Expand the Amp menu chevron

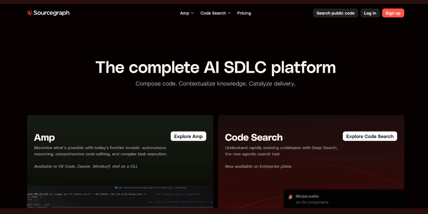coord(193,13)
